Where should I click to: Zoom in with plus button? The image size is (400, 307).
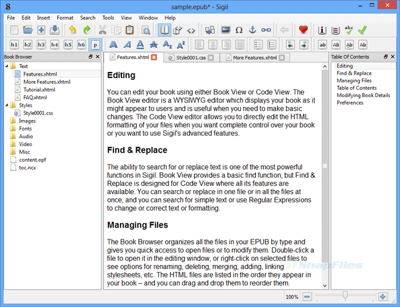coord(383,297)
